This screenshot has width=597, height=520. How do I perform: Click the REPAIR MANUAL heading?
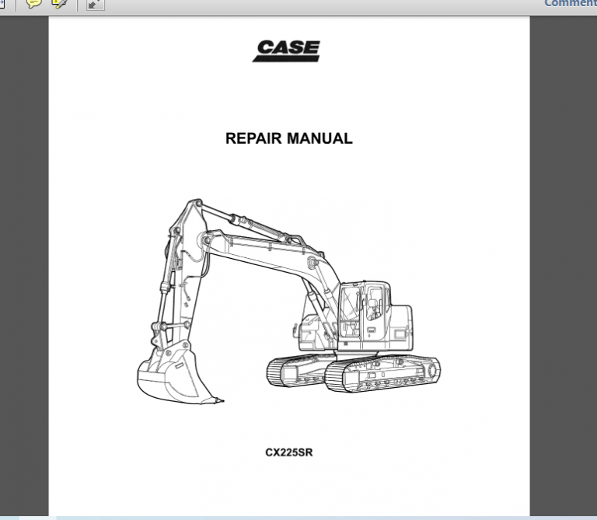(289, 138)
